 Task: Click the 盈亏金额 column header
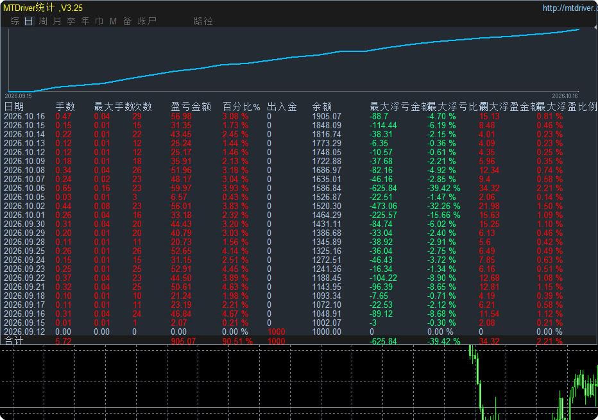click(x=191, y=106)
